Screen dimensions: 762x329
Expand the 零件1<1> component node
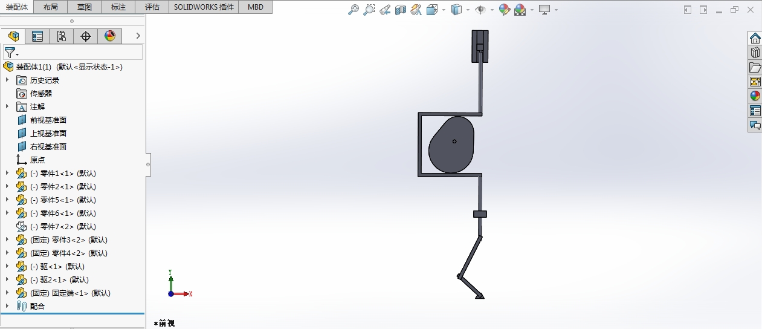point(7,173)
